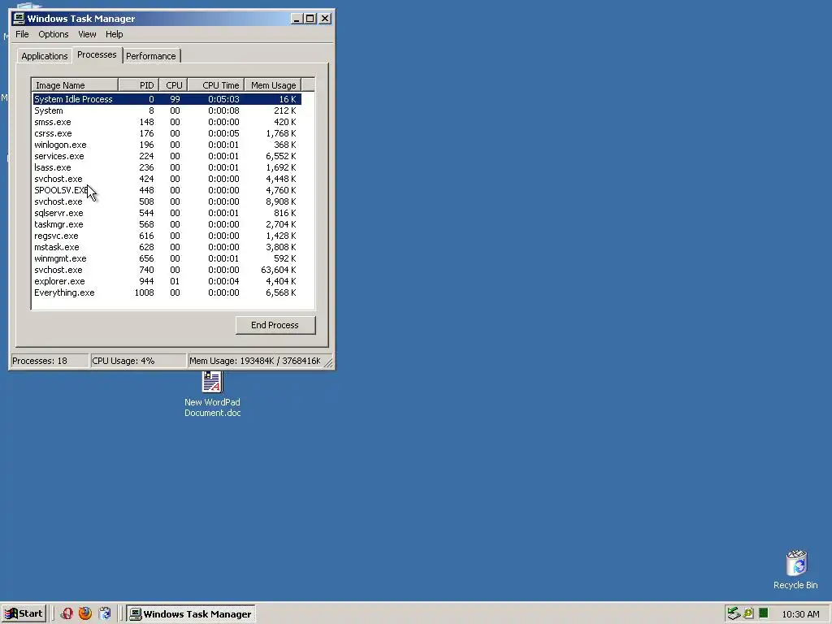The height and width of the screenshot is (624, 832).
Task: Select svchost.exe using 63,604 K memory
Action: (167, 270)
